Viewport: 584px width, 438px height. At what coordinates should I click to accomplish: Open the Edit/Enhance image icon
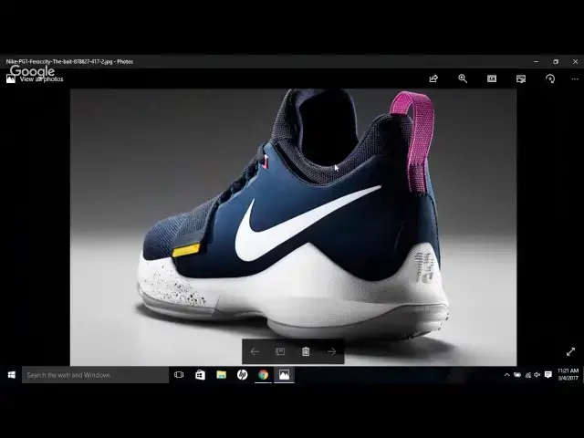click(x=521, y=78)
